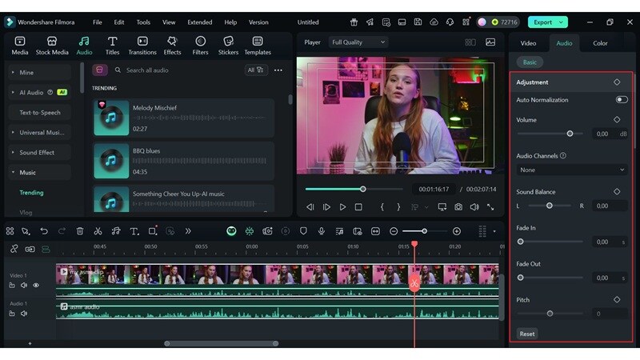The height and width of the screenshot is (360, 640).
Task: Click the redo arrow in timeline toolbar
Action: coord(62,231)
